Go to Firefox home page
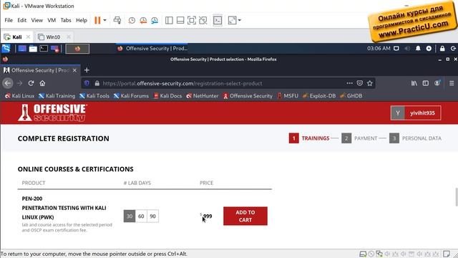The image size is (458, 258). (x=42, y=83)
